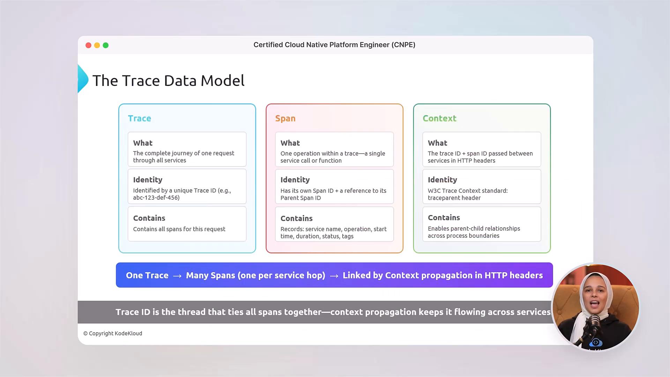Click 'One Trace' in the purple banner
The width and height of the screenshot is (670, 377).
147,275
